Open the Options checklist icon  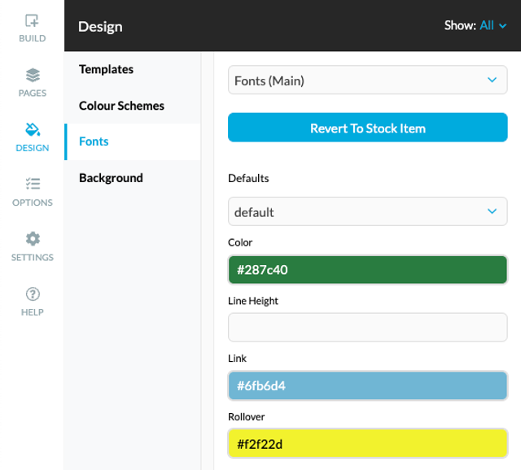point(33,184)
